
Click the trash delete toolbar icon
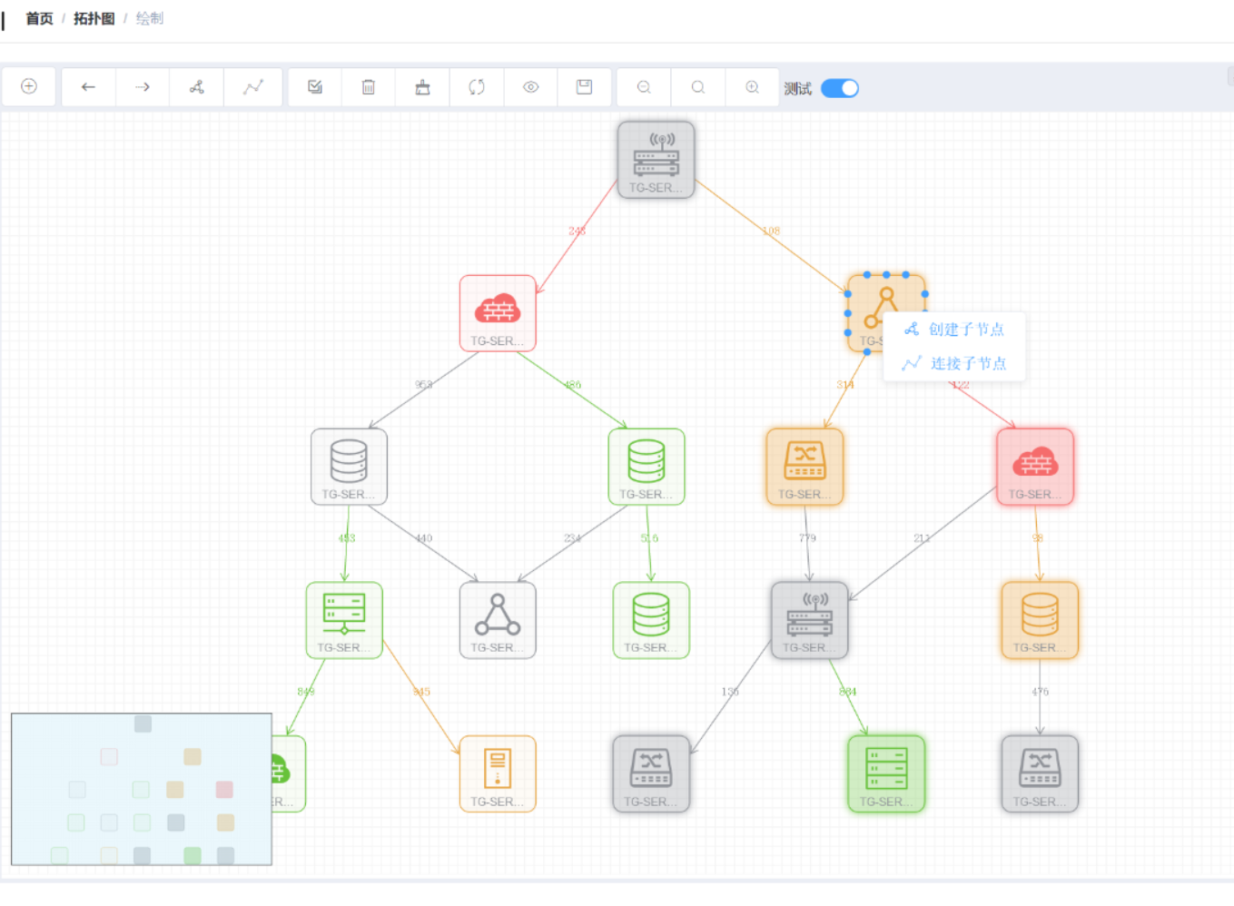click(x=369, y=87)
